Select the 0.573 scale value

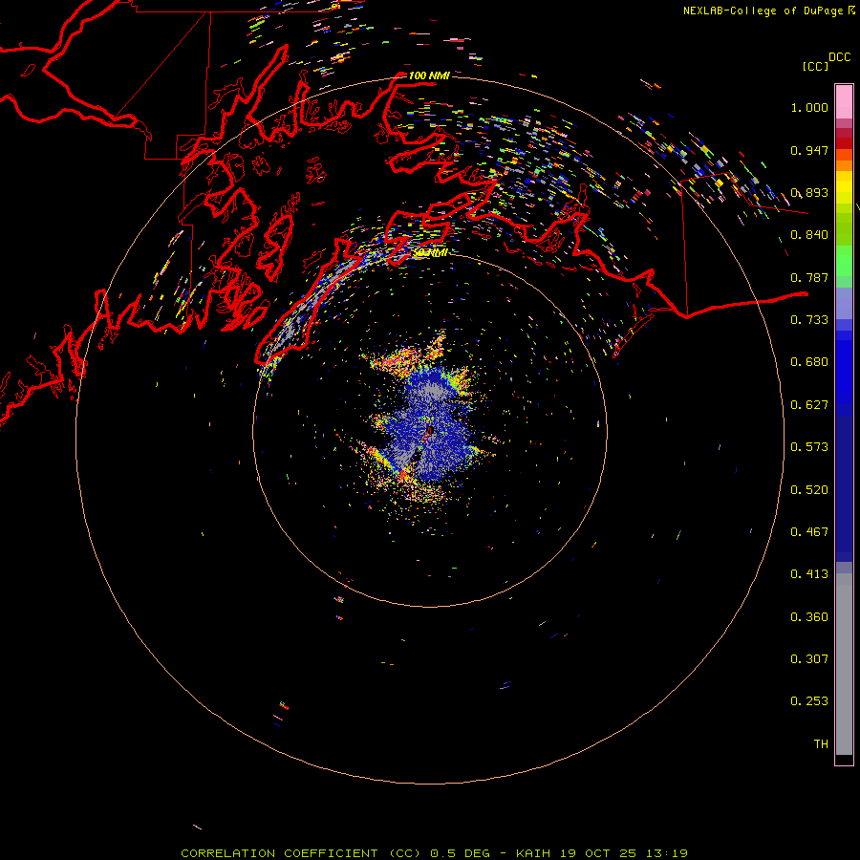(x=809, y=447)
